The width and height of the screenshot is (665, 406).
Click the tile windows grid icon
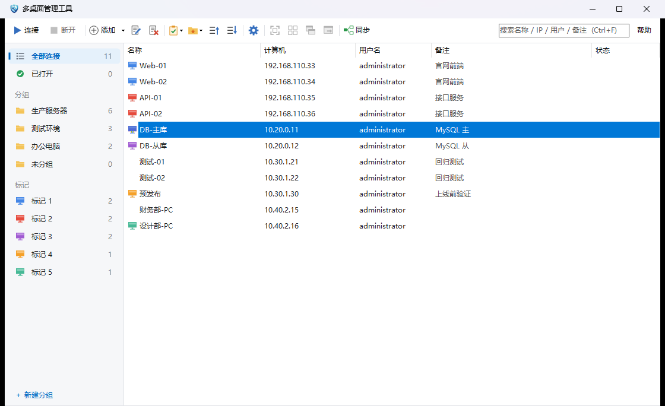pos(293,30)
